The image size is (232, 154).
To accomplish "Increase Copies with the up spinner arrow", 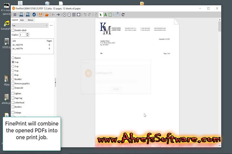I will pyautogui.click(x=27, y=34).
